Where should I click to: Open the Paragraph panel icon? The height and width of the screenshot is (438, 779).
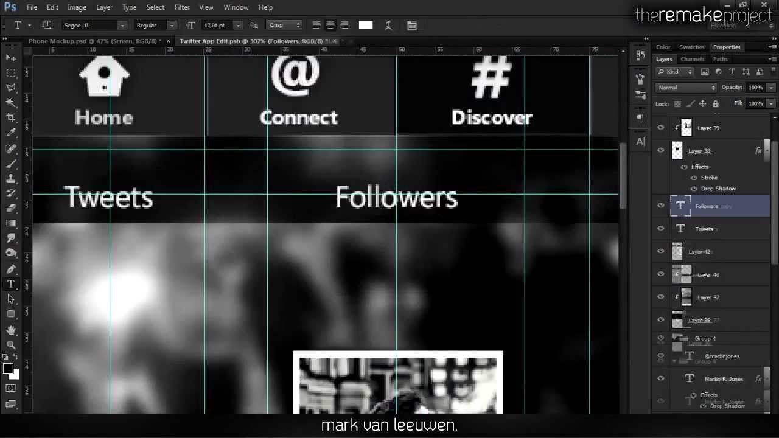click(x=640, y=119)
